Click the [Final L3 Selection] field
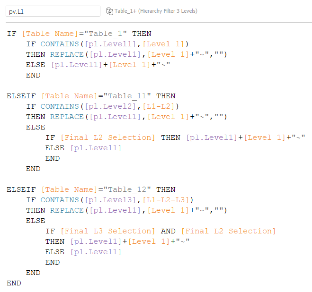 point(107,231)
